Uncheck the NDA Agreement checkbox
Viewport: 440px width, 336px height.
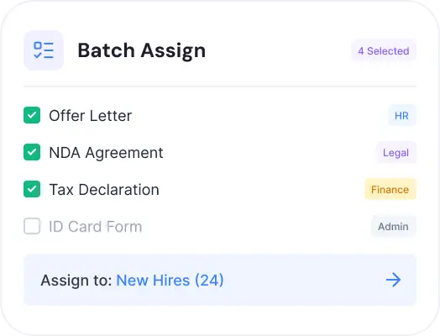click(x=32, y=152)
